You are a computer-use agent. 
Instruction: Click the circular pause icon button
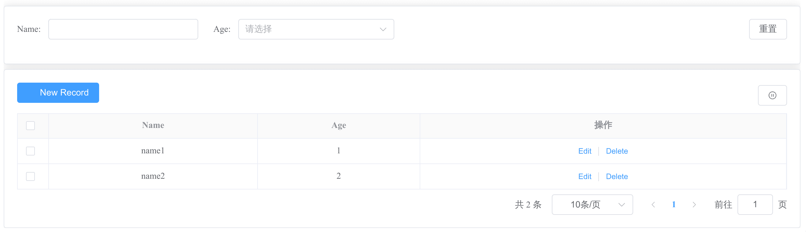772,95
